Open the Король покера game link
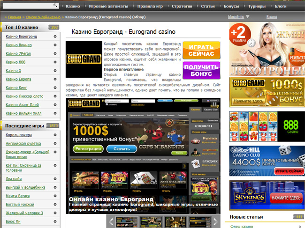Viewport: 305px width, 228px height. [19, 135]
